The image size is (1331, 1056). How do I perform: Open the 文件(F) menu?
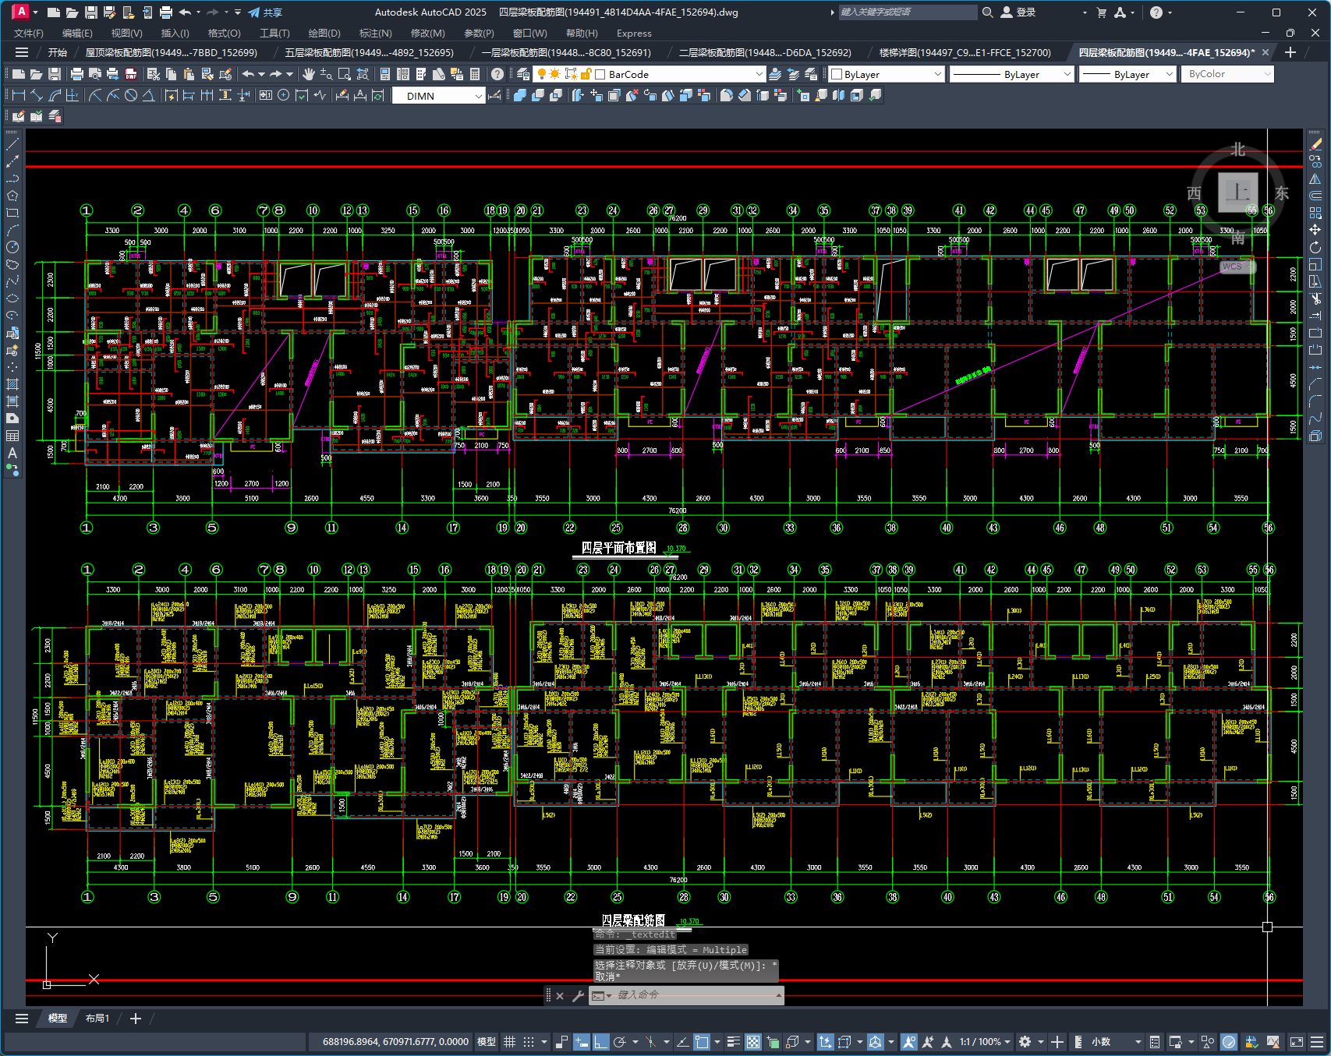[x=29, y=33]
